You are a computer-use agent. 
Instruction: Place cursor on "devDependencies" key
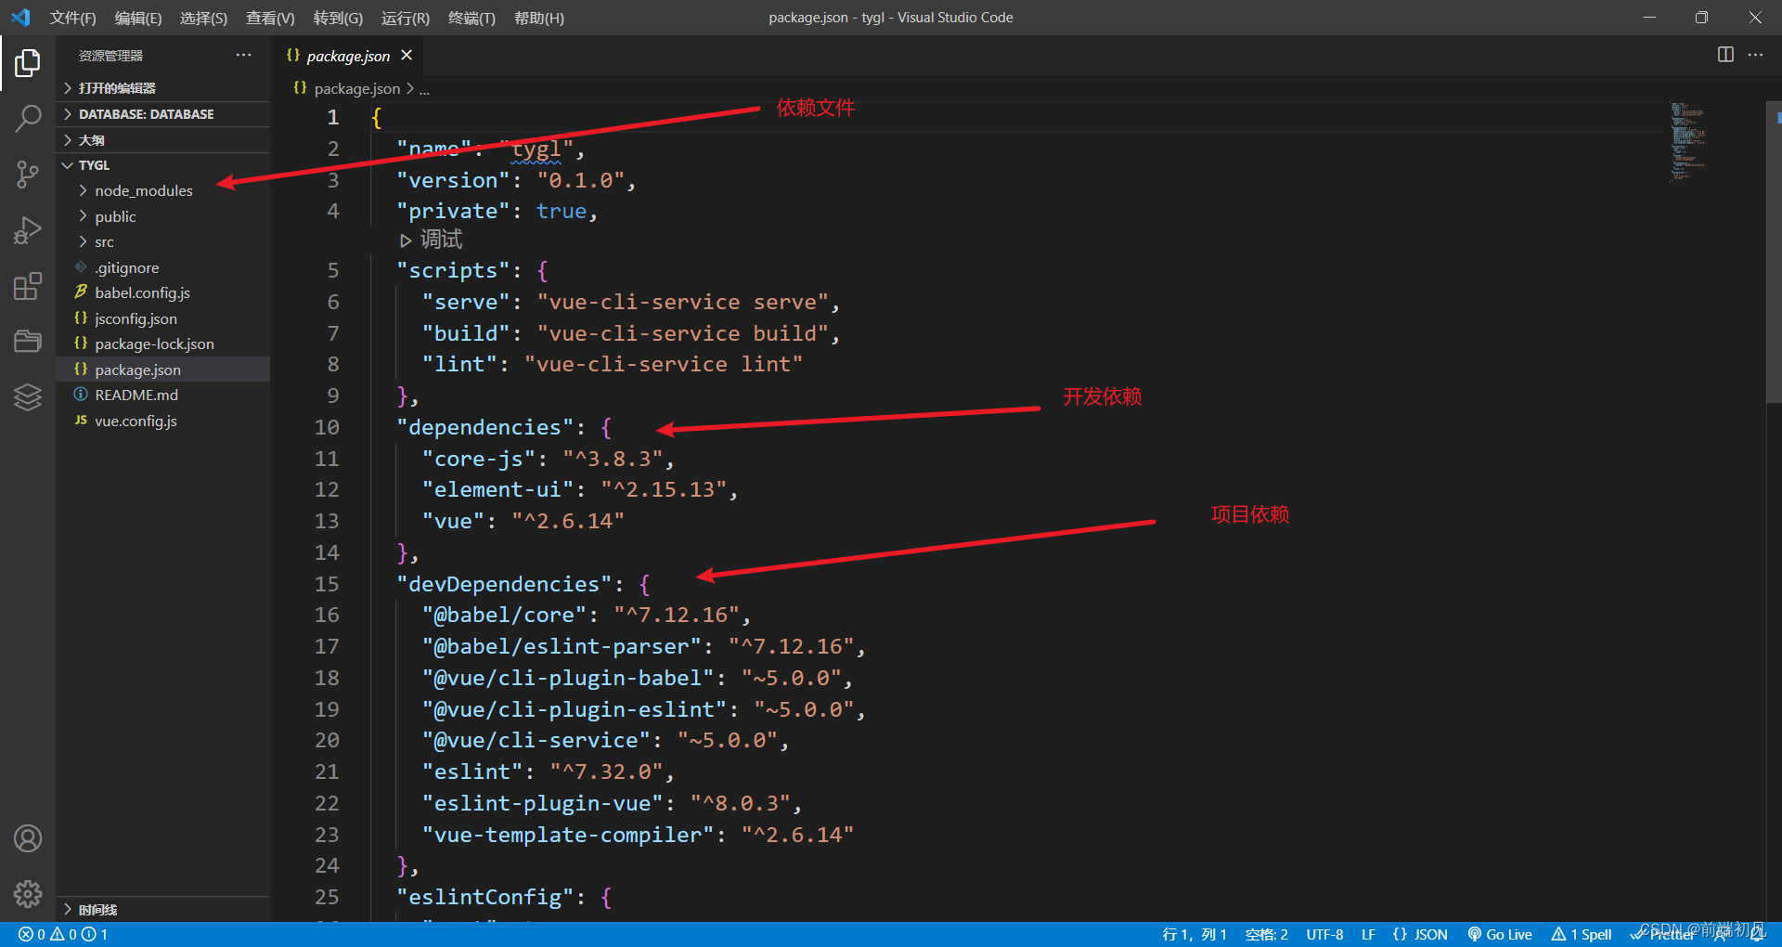[504, 584]
